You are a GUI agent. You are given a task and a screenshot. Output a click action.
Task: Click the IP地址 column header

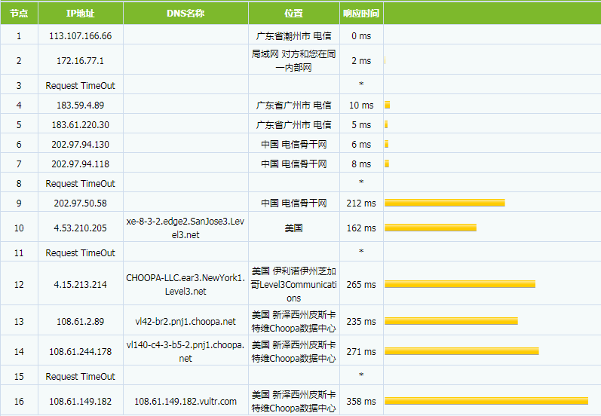(80, 14)
